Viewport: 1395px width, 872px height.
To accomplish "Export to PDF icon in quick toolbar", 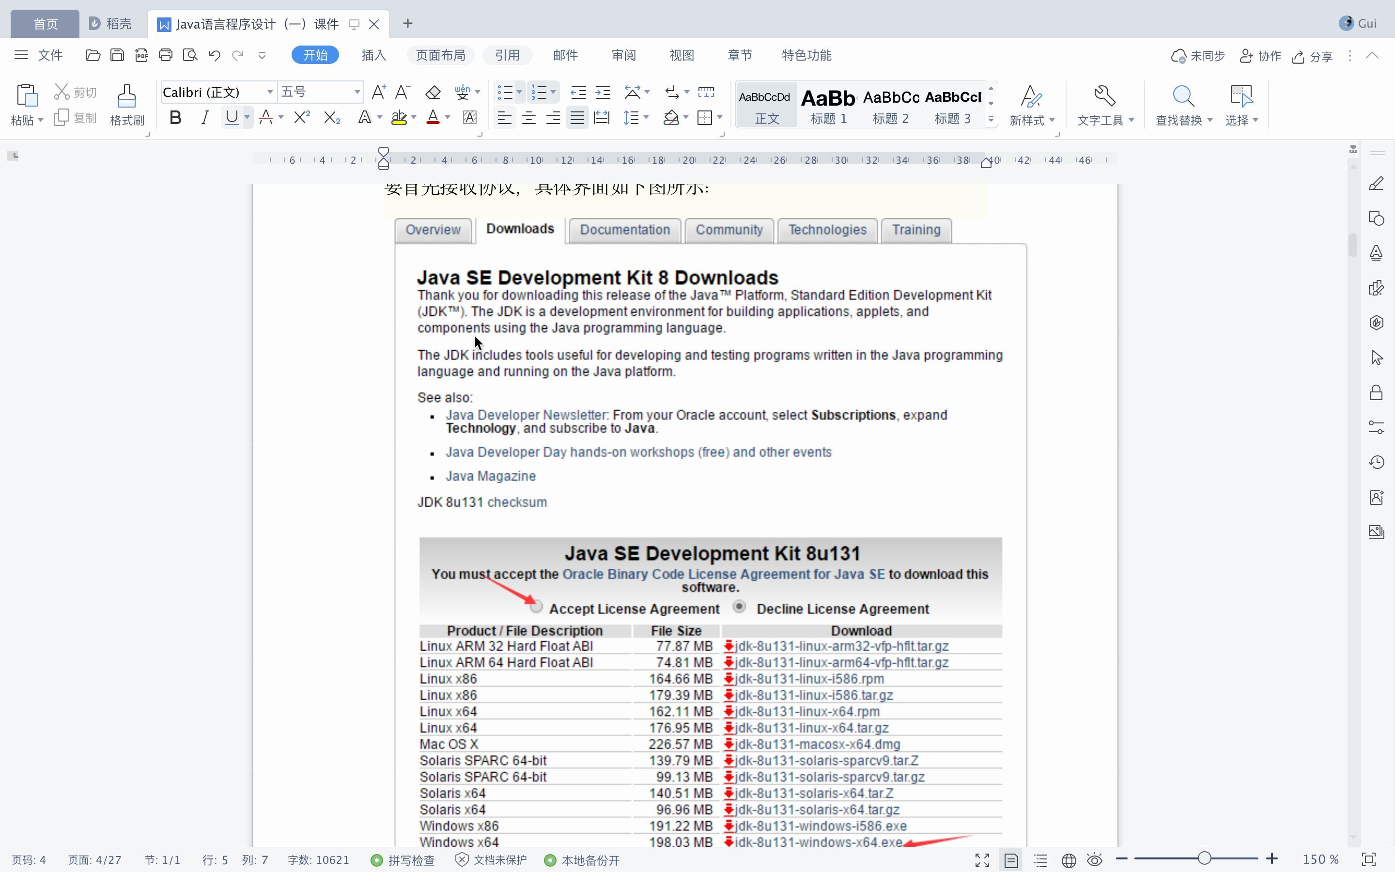I will (x=141, y=55).
